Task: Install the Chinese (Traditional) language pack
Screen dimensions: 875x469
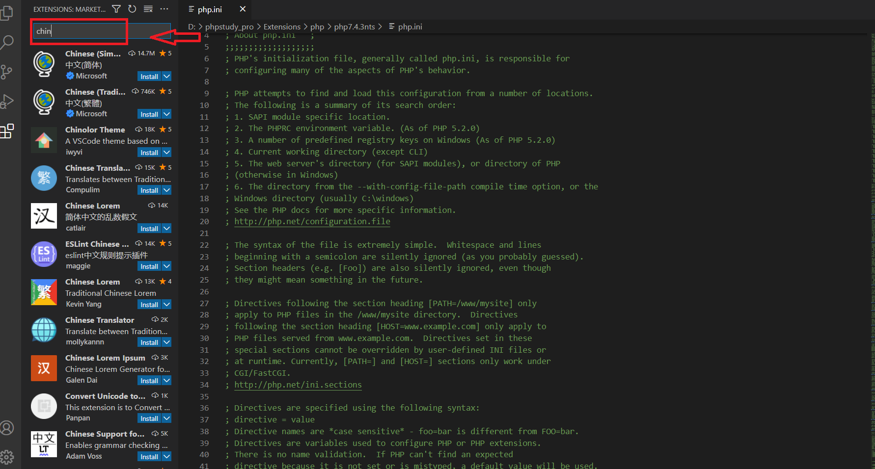Action: [149, 114]
